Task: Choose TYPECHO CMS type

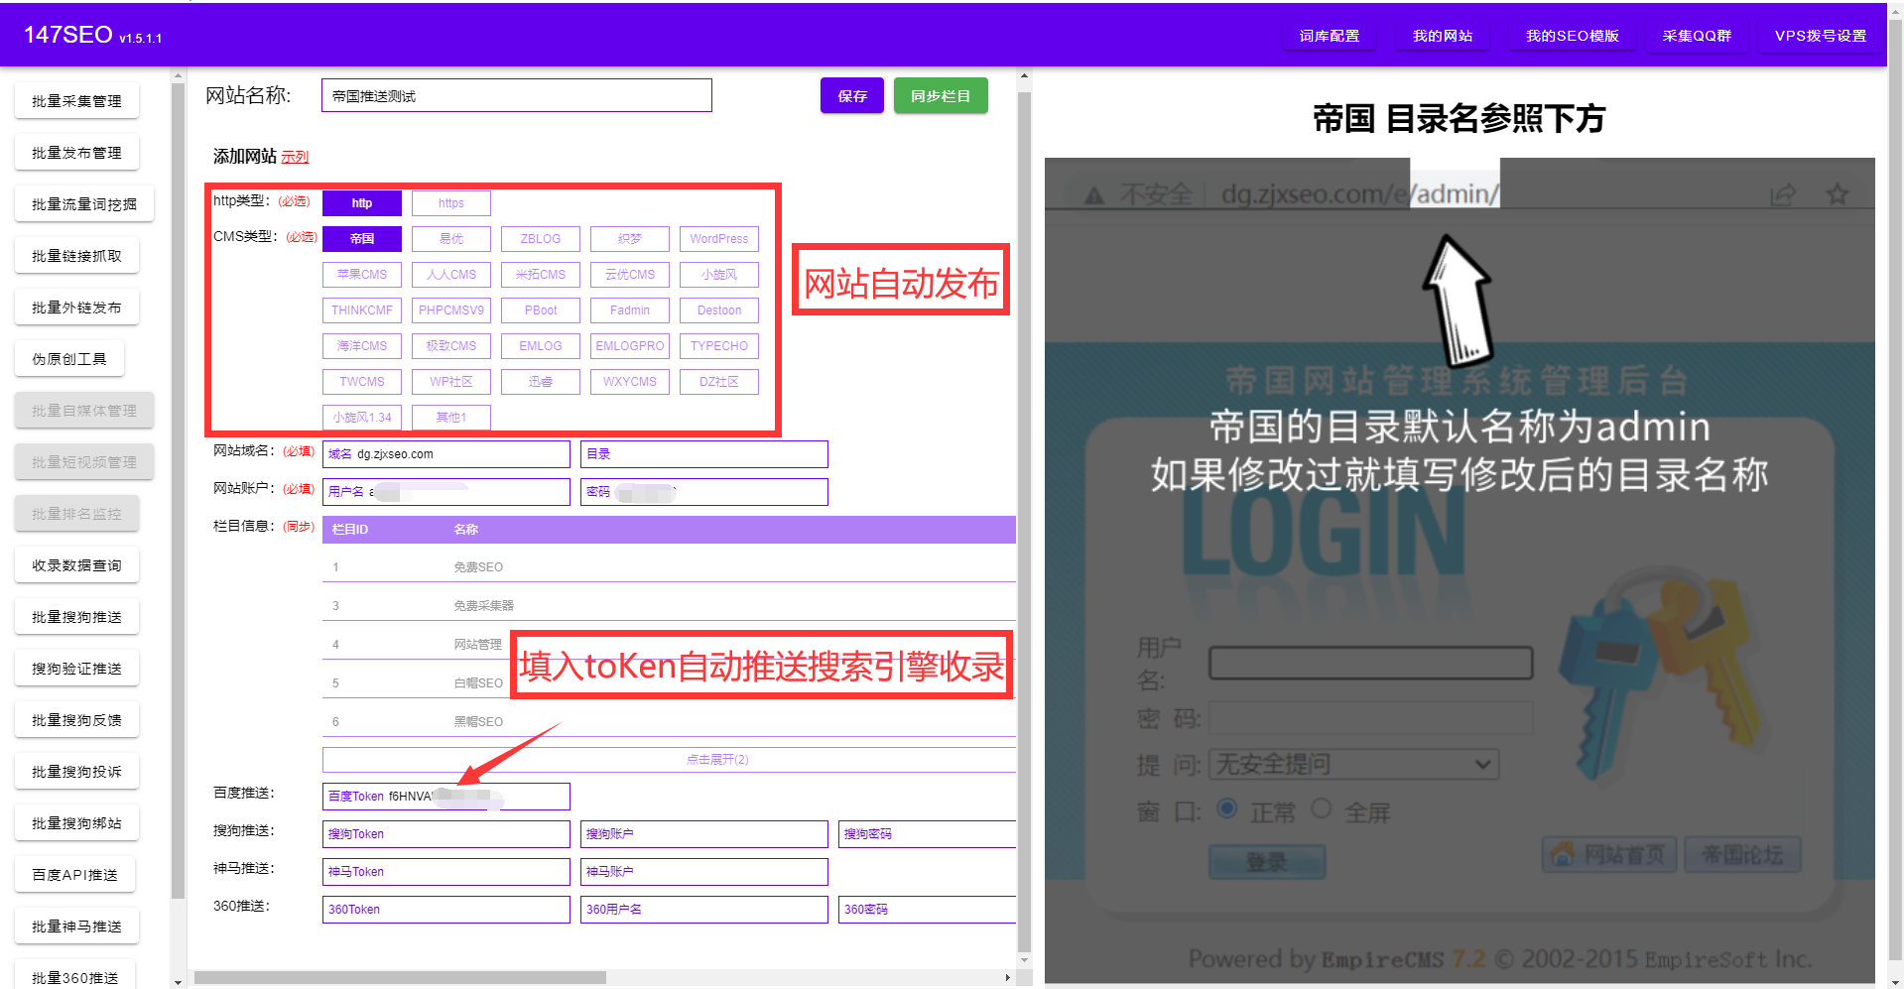Action: [x=719, y=346]
